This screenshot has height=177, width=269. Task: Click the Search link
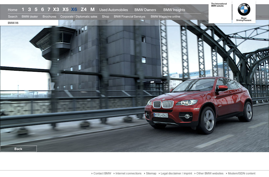click(13, 16)
